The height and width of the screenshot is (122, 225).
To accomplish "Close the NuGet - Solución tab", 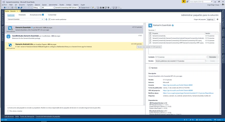I will click(x=19, y=11).
